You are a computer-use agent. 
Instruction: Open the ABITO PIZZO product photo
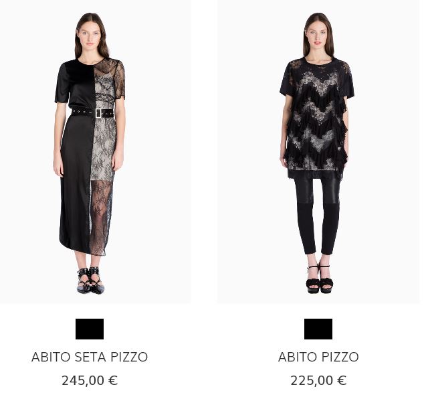318,151
